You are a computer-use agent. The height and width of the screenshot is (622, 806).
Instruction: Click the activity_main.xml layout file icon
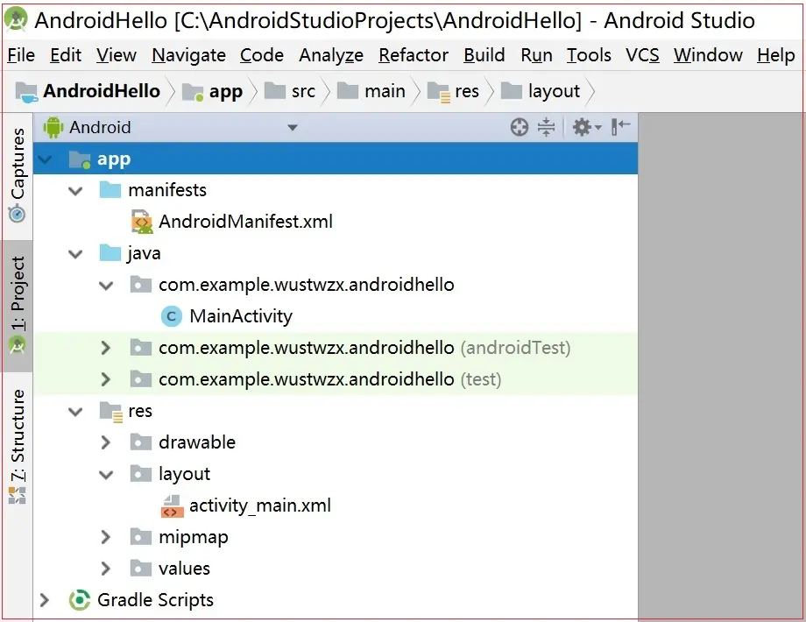[172, 505]
